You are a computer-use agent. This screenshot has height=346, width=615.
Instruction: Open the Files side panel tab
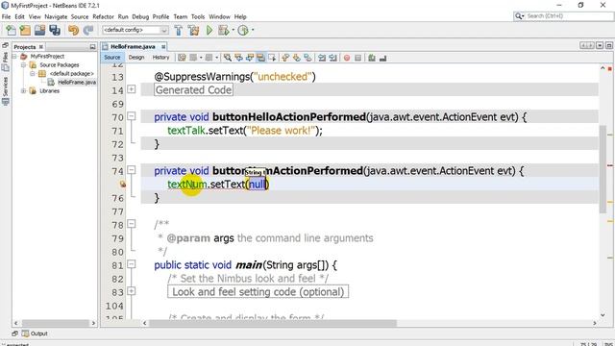(x=5, y=62)
